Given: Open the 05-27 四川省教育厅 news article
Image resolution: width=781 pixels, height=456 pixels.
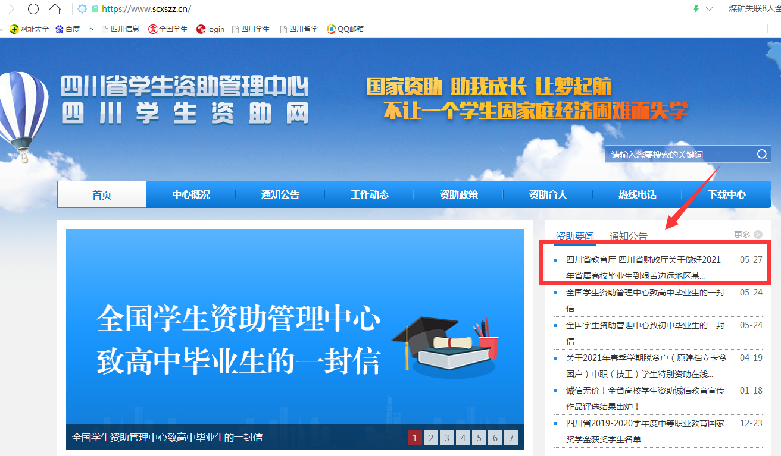Looking at the screenshot, I should [643, 268].
